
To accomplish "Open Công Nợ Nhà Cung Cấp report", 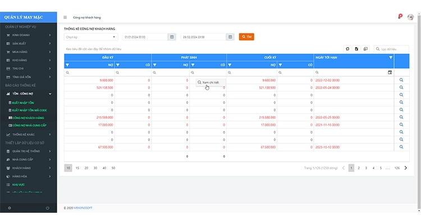I will point(29,125).
